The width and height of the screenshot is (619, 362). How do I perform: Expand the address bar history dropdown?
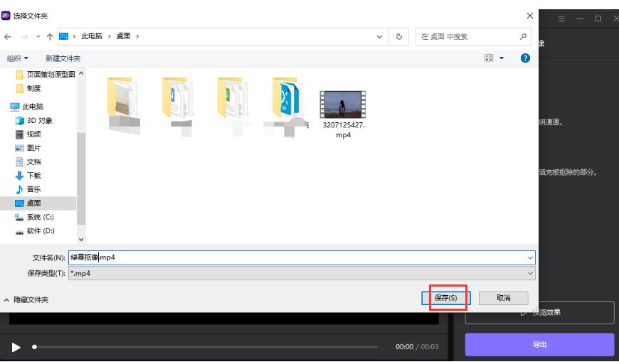point(379,37)
